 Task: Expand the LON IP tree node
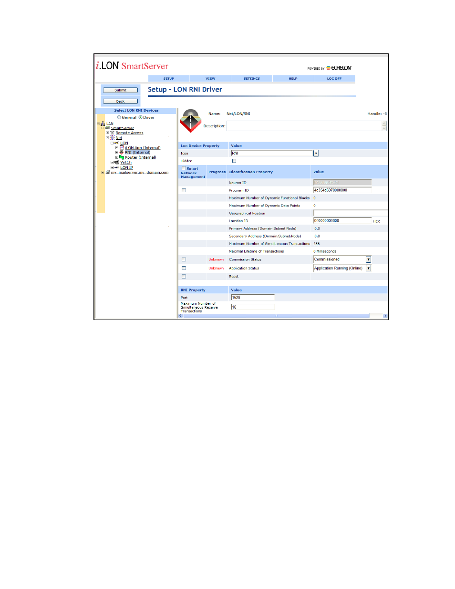click(112, 167)
